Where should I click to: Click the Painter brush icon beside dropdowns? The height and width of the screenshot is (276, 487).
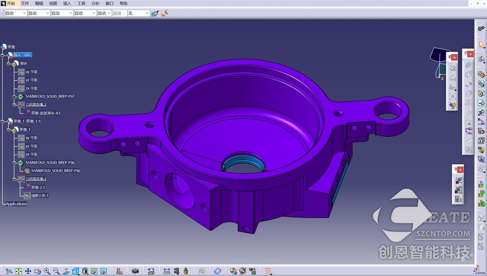pos(155,13)
